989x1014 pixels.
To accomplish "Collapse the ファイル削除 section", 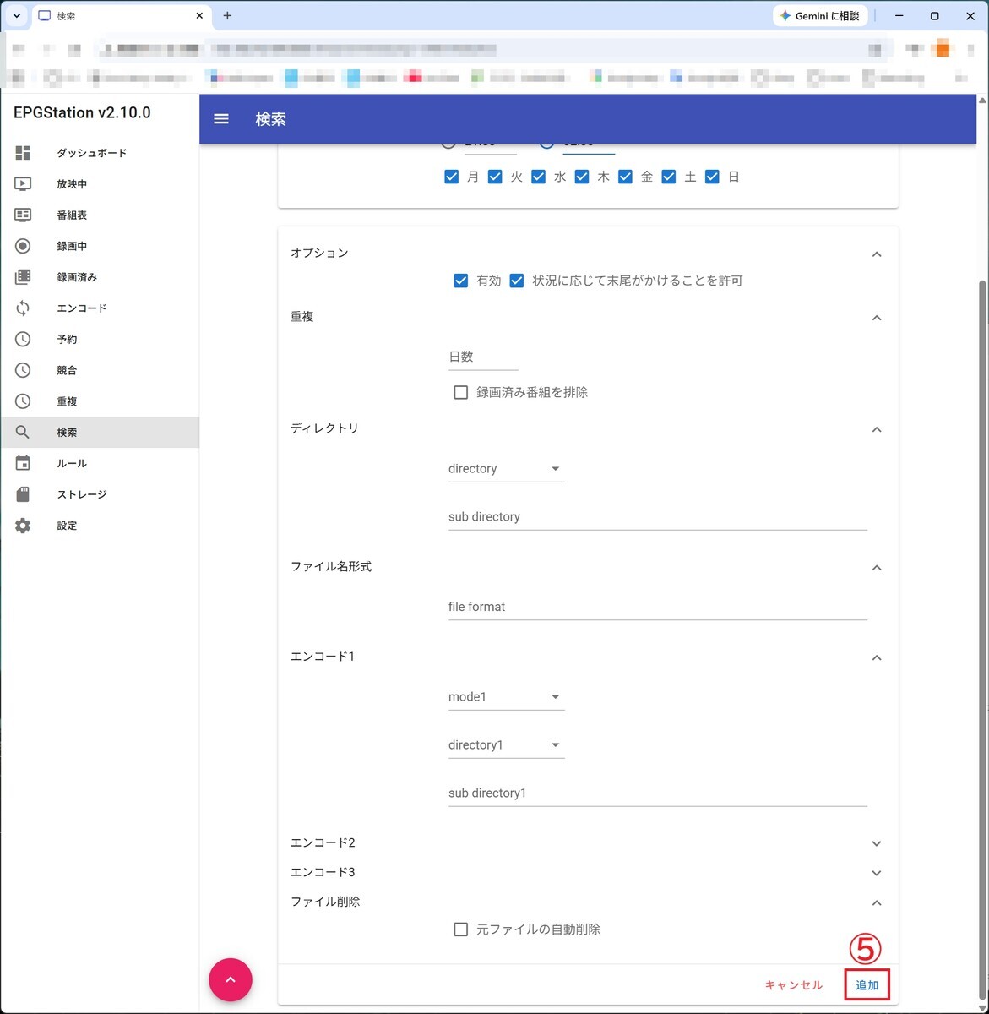I will click(877, 902).
